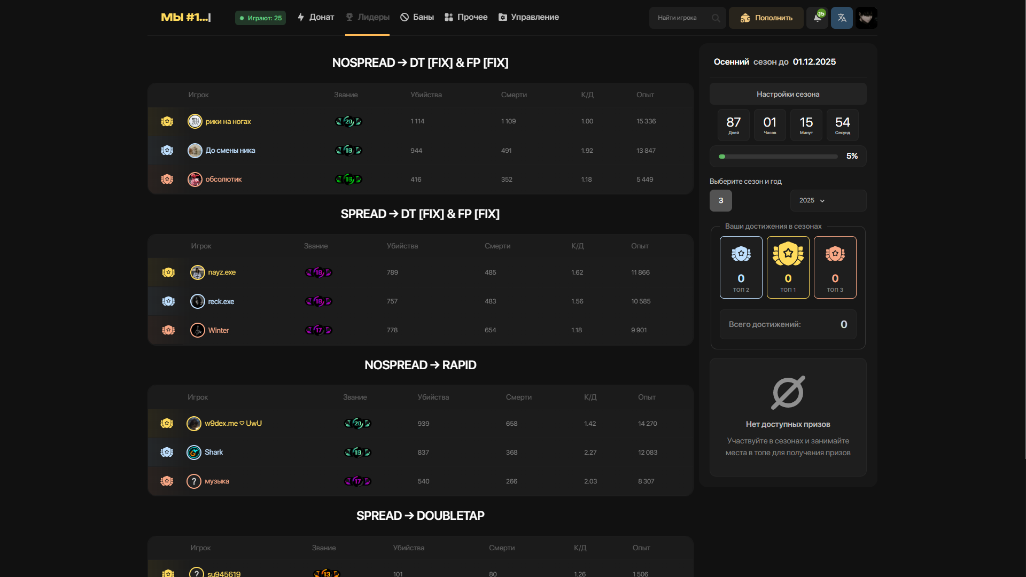Click the silver medal beside Shark
This screenshot has width=1026, height=577.
(167, 452)
